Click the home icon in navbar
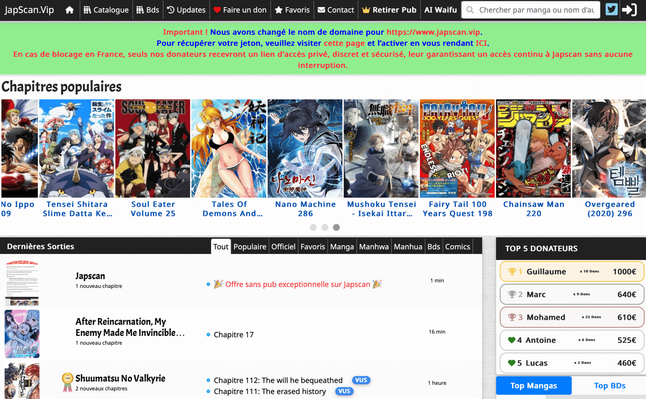 [x=69, y=10]
